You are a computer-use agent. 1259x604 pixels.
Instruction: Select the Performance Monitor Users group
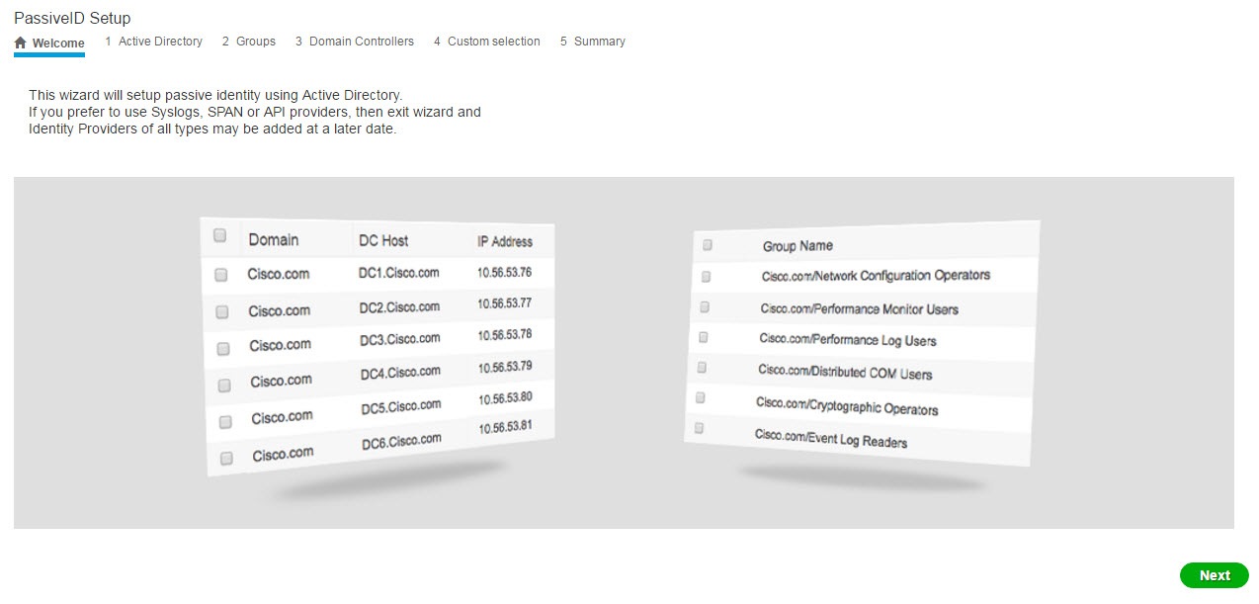click(704, 306)
